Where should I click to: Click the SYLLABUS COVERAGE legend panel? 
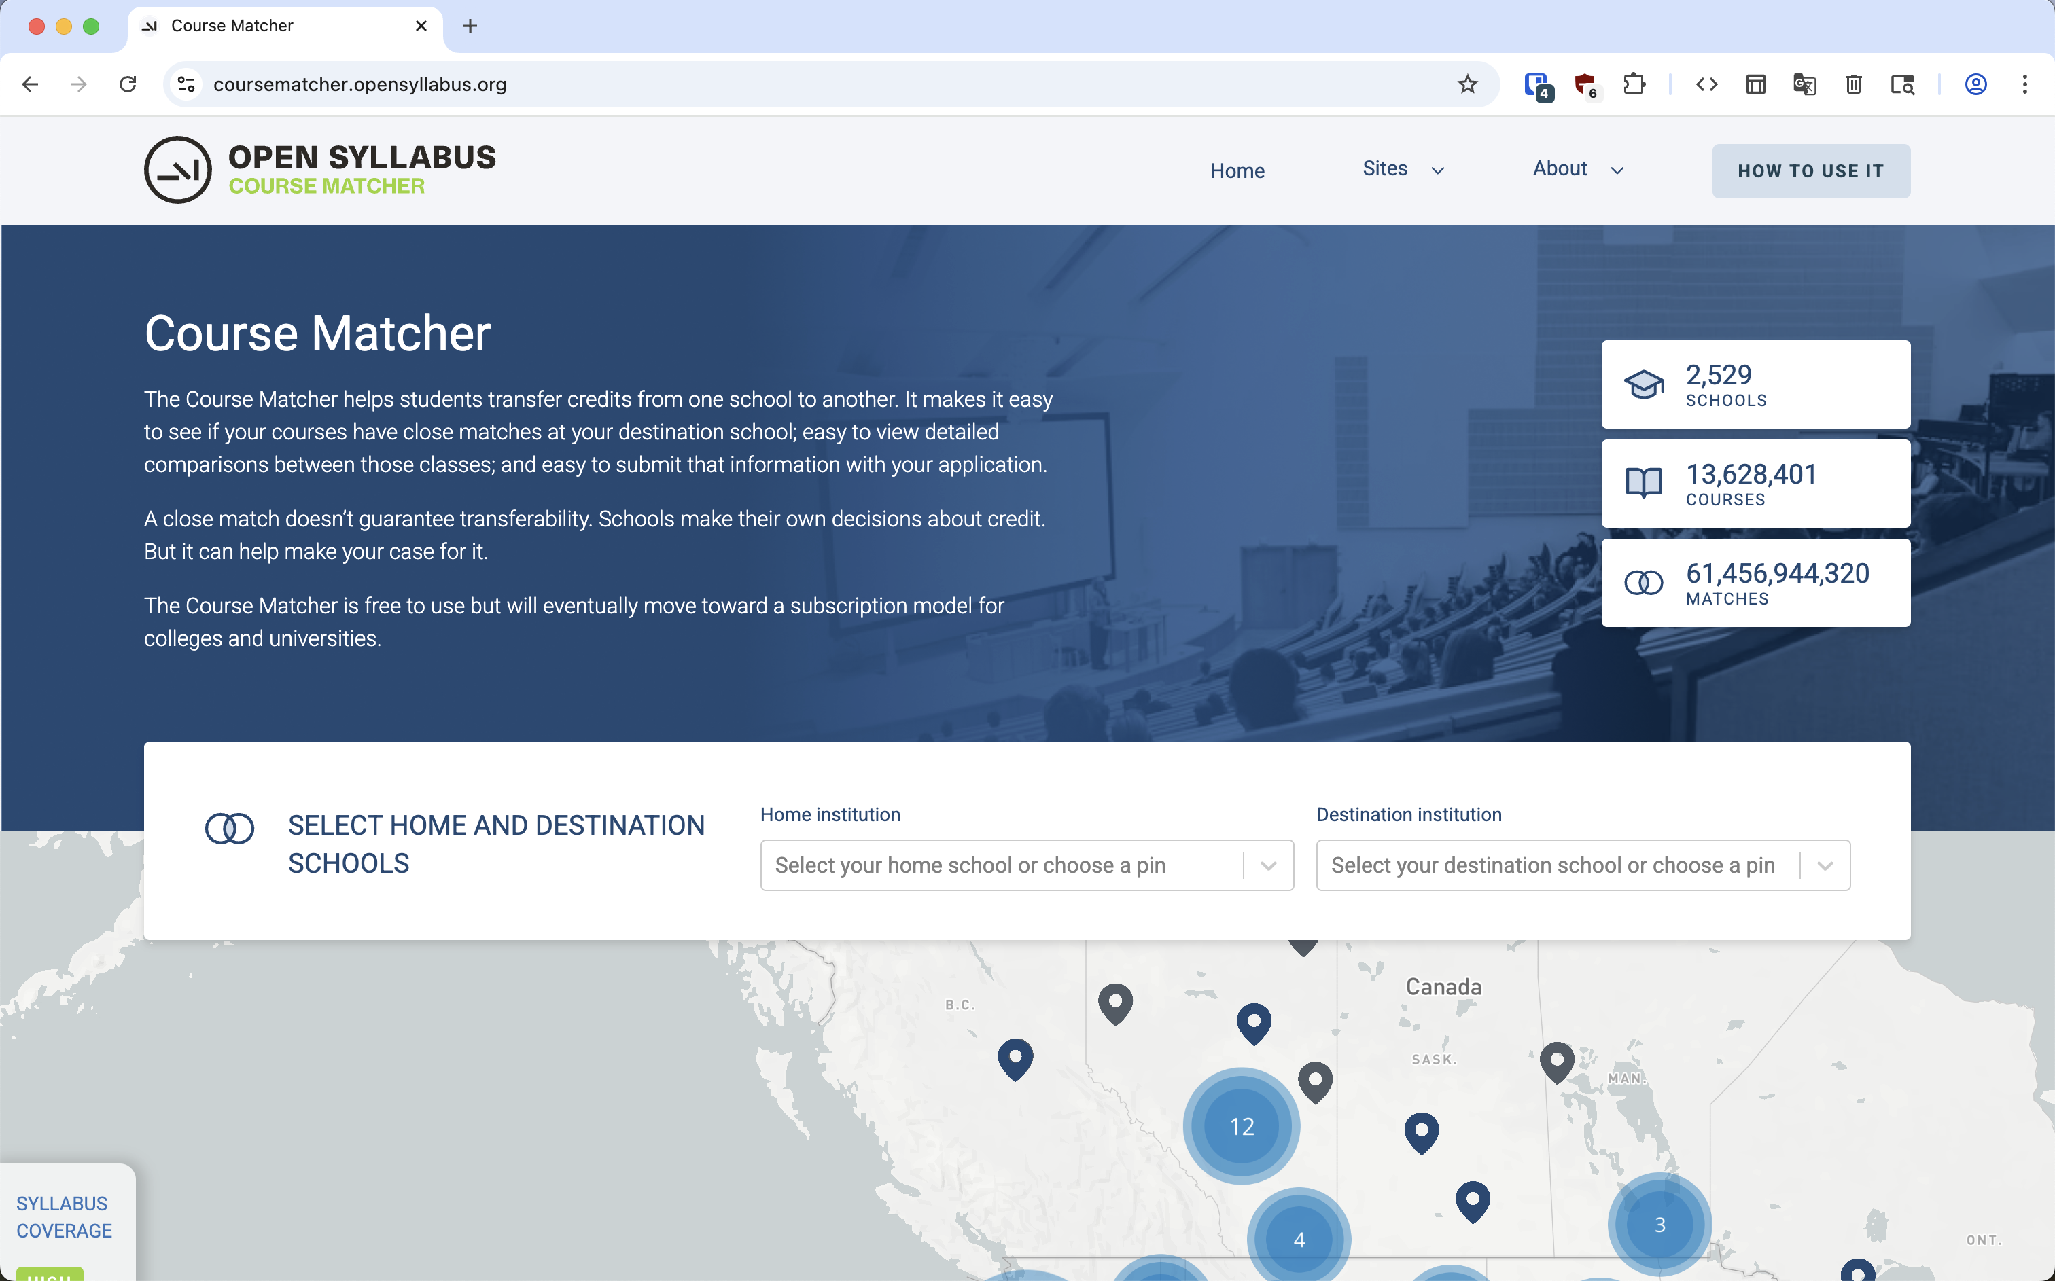68,1222
